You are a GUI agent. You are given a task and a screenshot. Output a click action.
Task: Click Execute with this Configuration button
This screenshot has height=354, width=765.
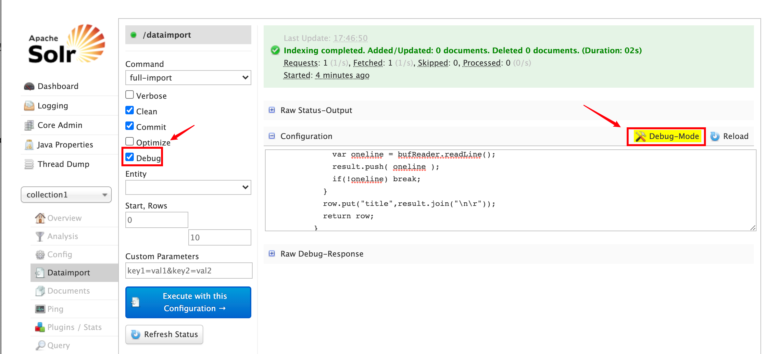[x=188, y=302]
